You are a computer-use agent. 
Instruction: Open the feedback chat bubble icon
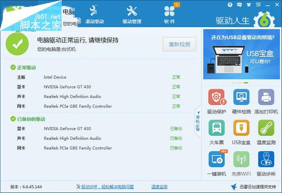click(x=239, y=5)
